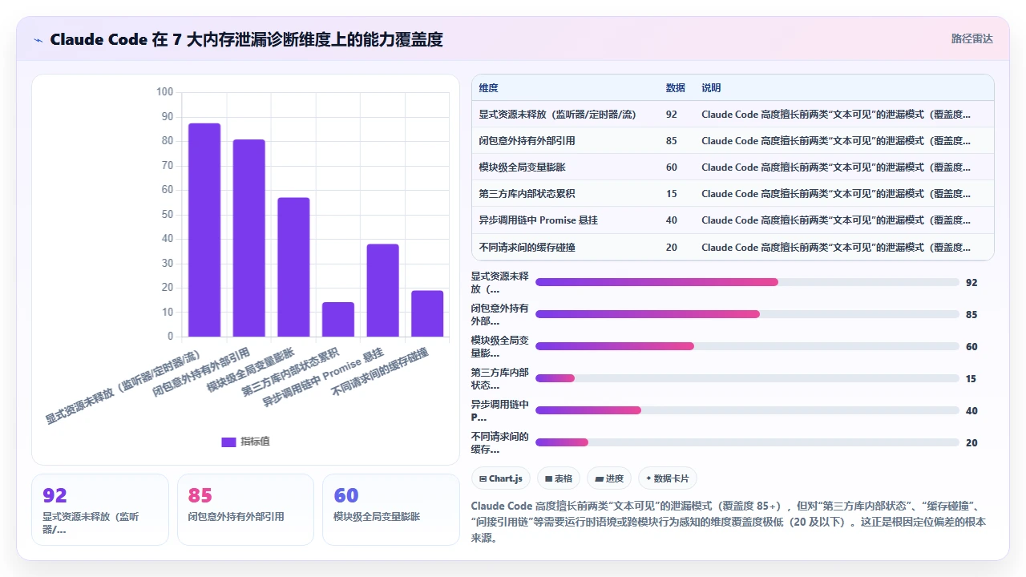Click the chart bar for 不同请求间的缓存碰撞
The width and height of the screenshot is (1026, 577).
[427, 313]
